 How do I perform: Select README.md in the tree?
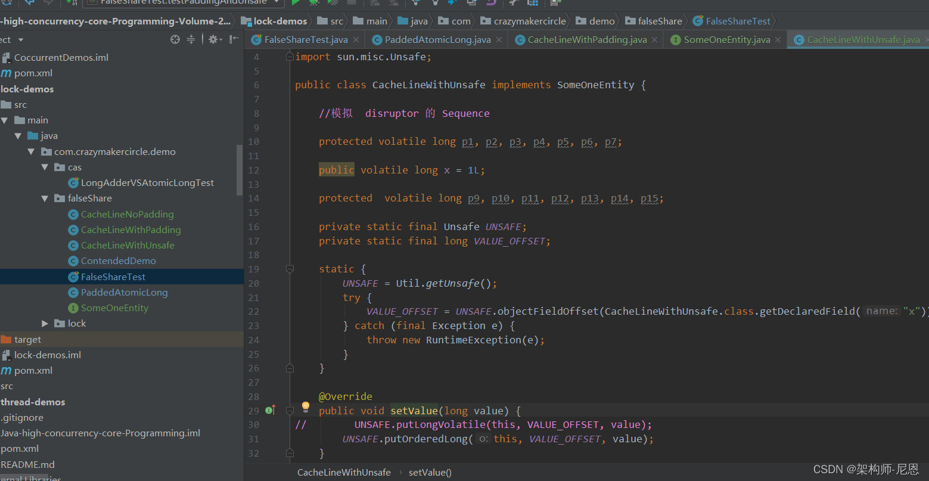[x=27, y=464]
